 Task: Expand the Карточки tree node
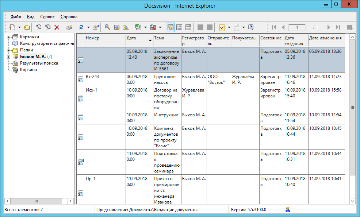pyautogui.click(x=8, y=37)
